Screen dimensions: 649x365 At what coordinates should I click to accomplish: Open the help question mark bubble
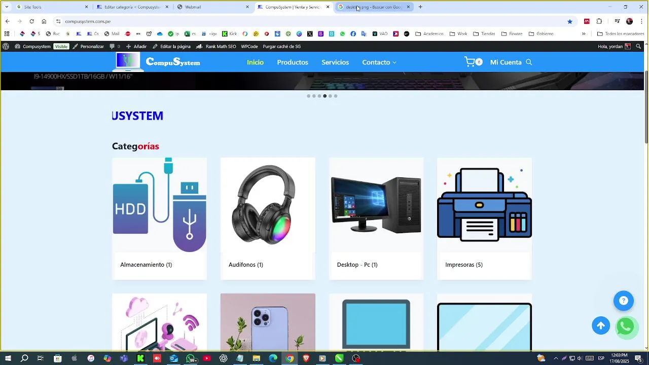624,301
